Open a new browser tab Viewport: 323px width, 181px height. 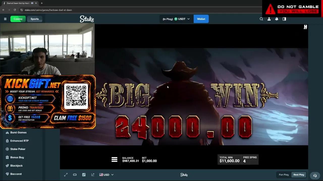click(x=42, y=3)
